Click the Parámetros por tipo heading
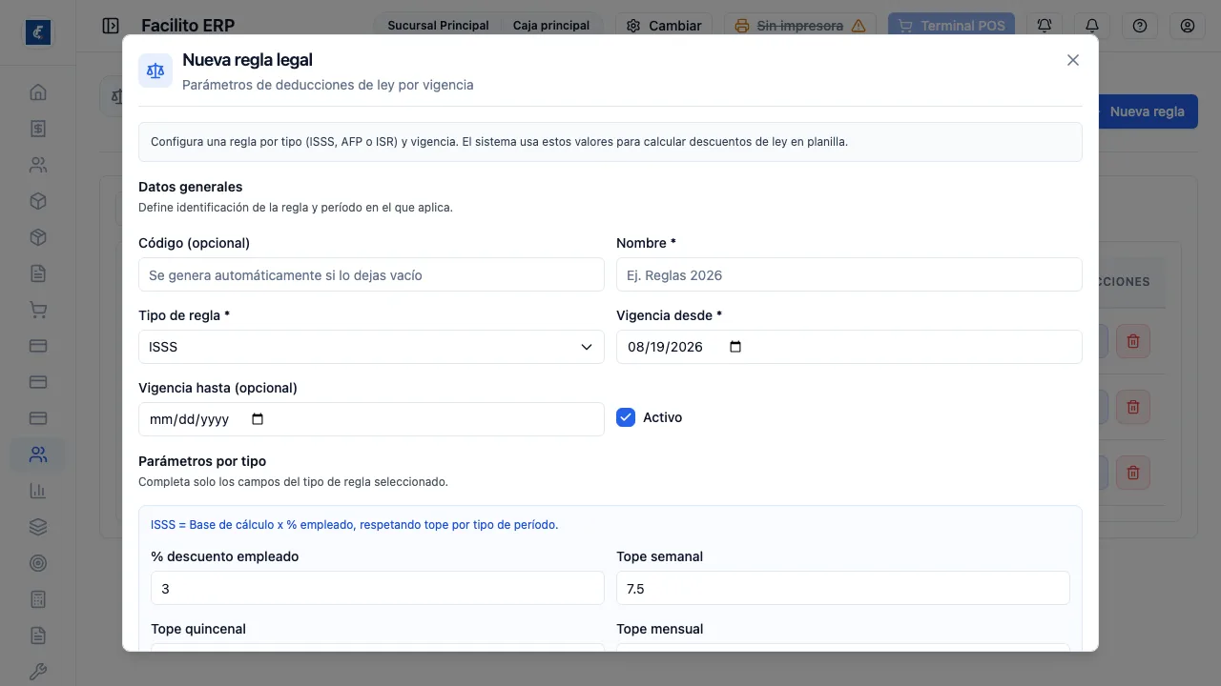The width and height of the screenshot is (1221, 686). [202, 461]
